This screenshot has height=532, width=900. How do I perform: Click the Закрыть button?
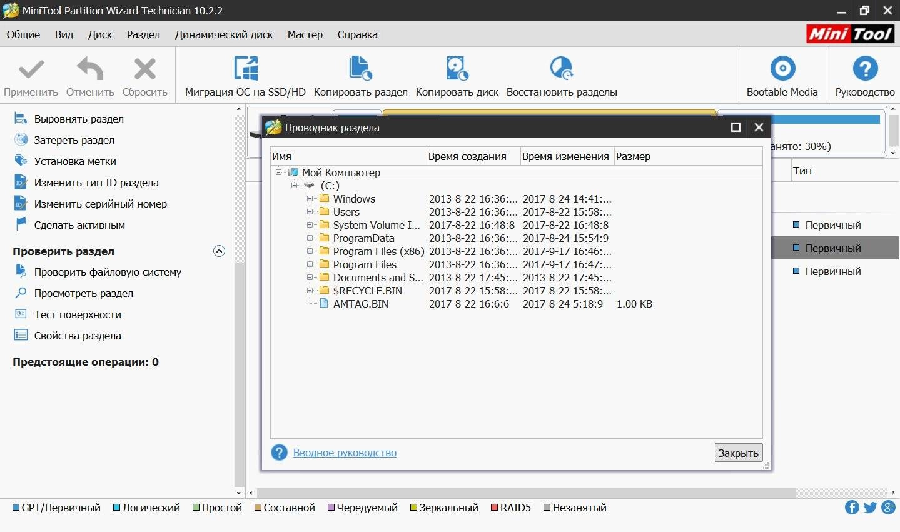(739, 453)
